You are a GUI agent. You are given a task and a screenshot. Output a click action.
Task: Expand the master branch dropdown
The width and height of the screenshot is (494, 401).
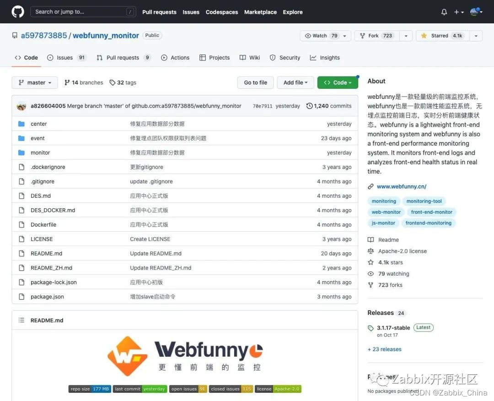[x=35, y=82]
